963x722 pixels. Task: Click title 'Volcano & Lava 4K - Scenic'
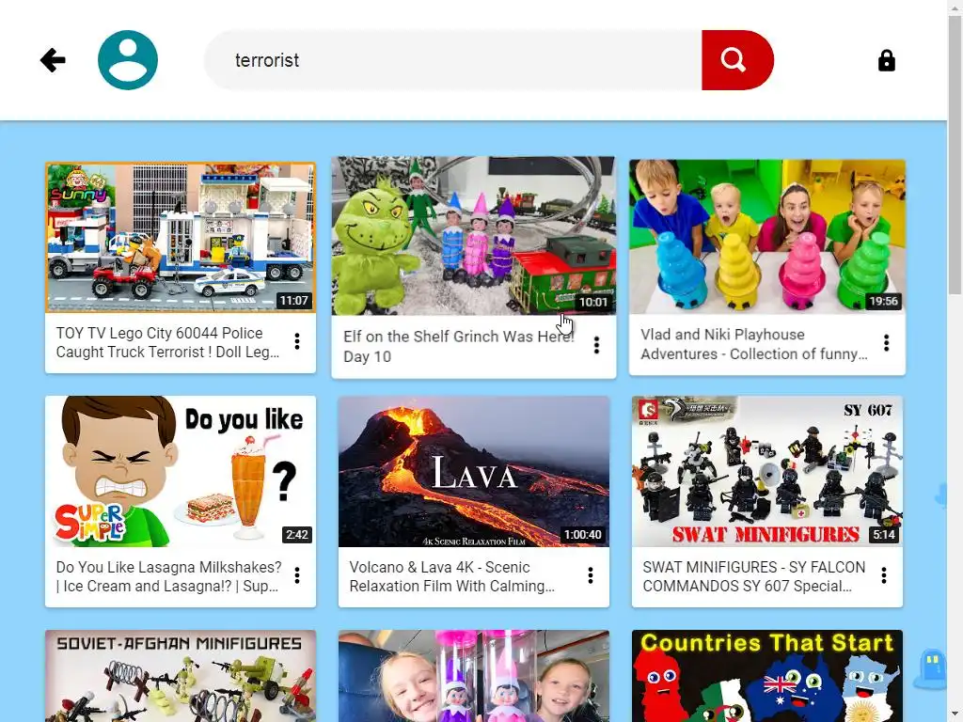coord(440,567)
